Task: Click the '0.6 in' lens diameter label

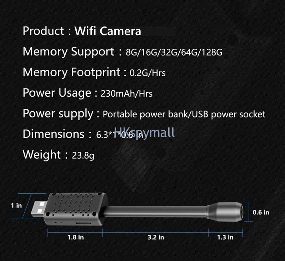Action: click(261, 212)
